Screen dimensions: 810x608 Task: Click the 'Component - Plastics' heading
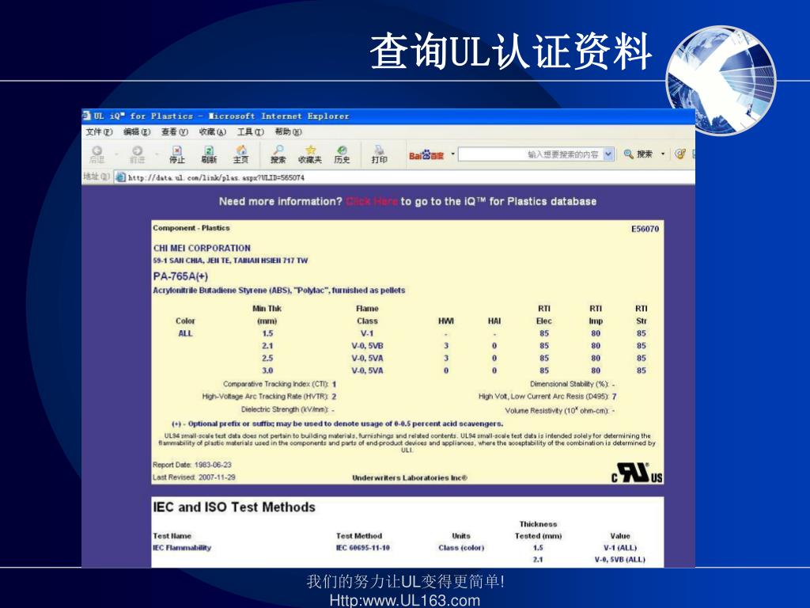191,228
